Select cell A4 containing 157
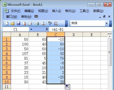The height and width of the screenshot is (90, 114). click(x=20, y=53)
